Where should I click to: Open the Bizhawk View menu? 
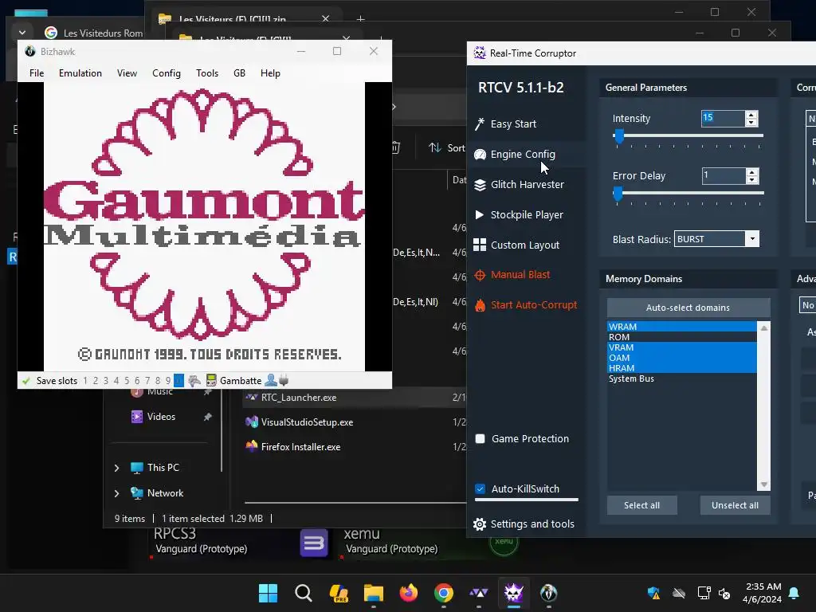coord(127,73)
